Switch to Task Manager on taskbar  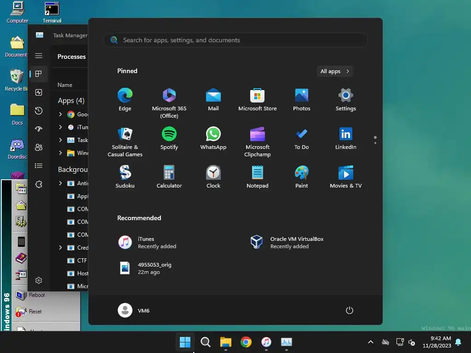pos(287,342)
